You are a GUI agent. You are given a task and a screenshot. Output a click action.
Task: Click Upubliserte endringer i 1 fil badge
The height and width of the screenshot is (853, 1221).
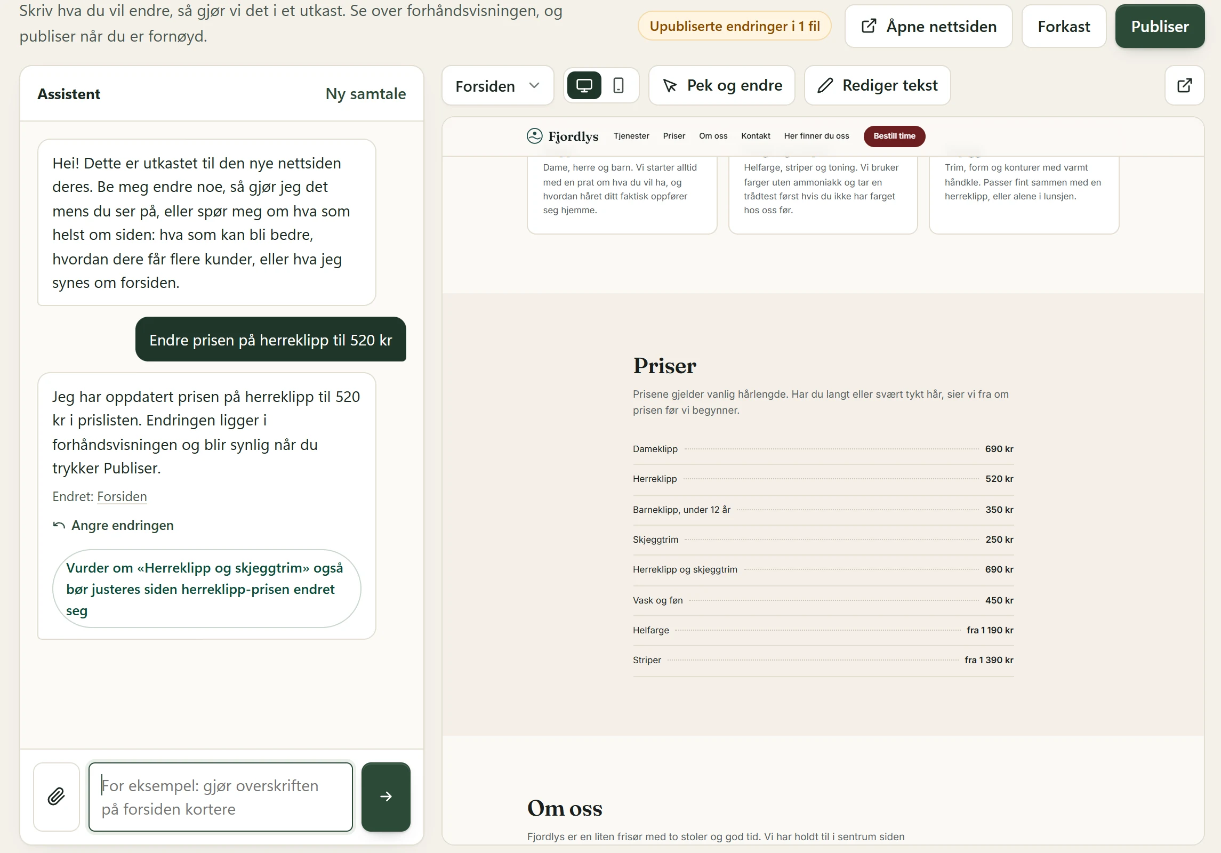[x=734, y=26]
